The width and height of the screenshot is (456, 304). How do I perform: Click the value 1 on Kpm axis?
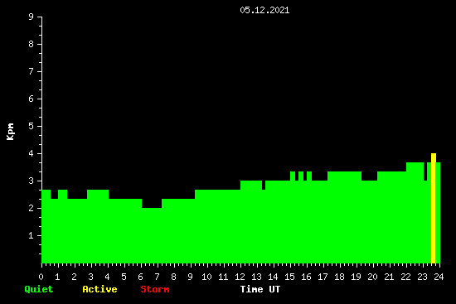tap(32, 235)
